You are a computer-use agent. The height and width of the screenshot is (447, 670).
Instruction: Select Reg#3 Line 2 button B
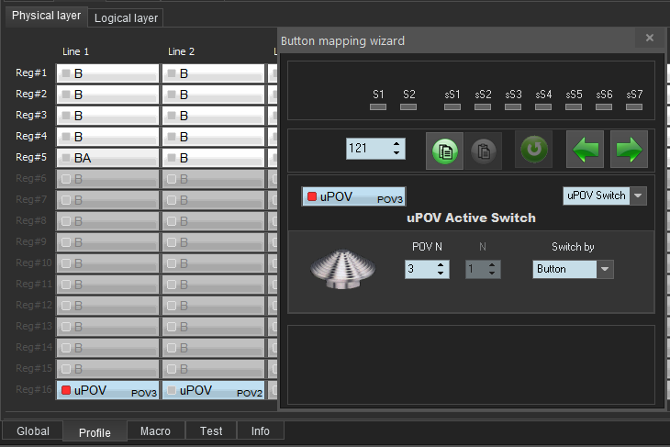coord(213,116)
